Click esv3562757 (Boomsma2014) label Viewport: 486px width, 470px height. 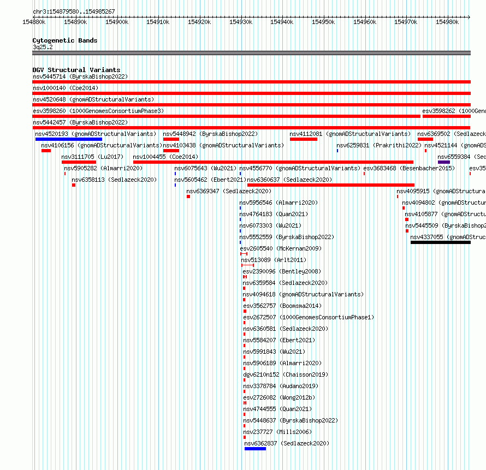(x=282, y=306)
